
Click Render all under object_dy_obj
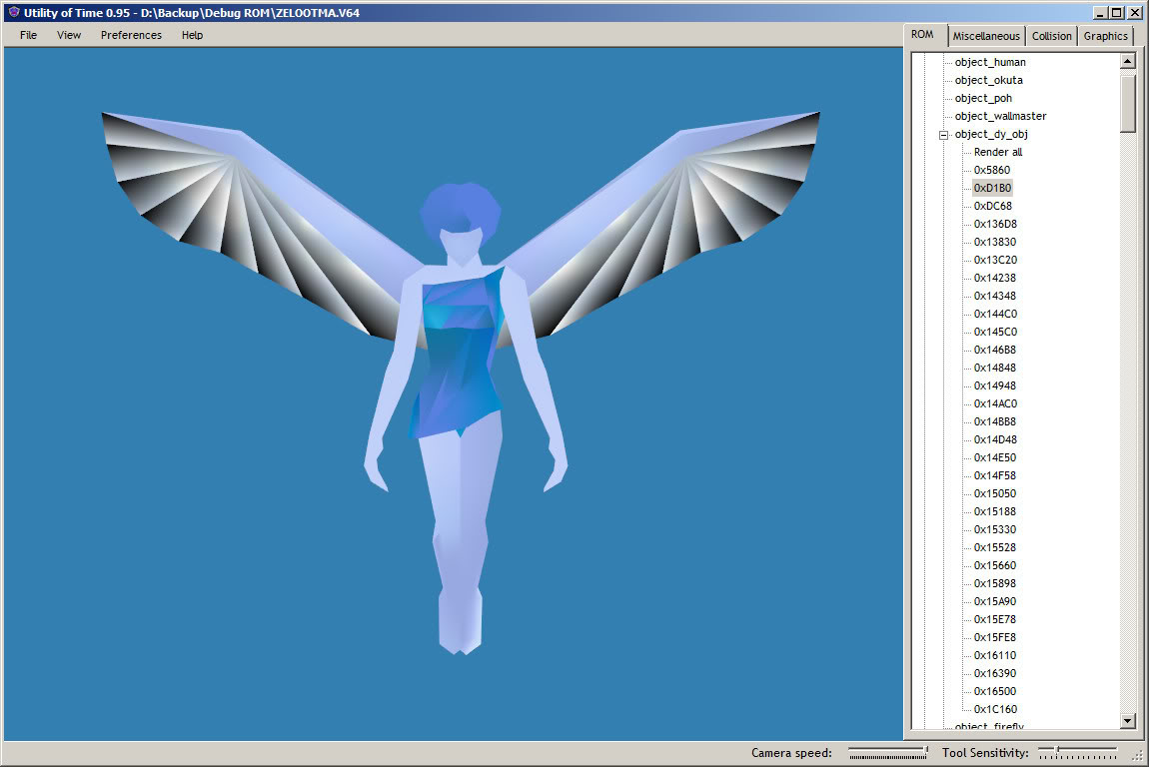(x=998, y=153)
